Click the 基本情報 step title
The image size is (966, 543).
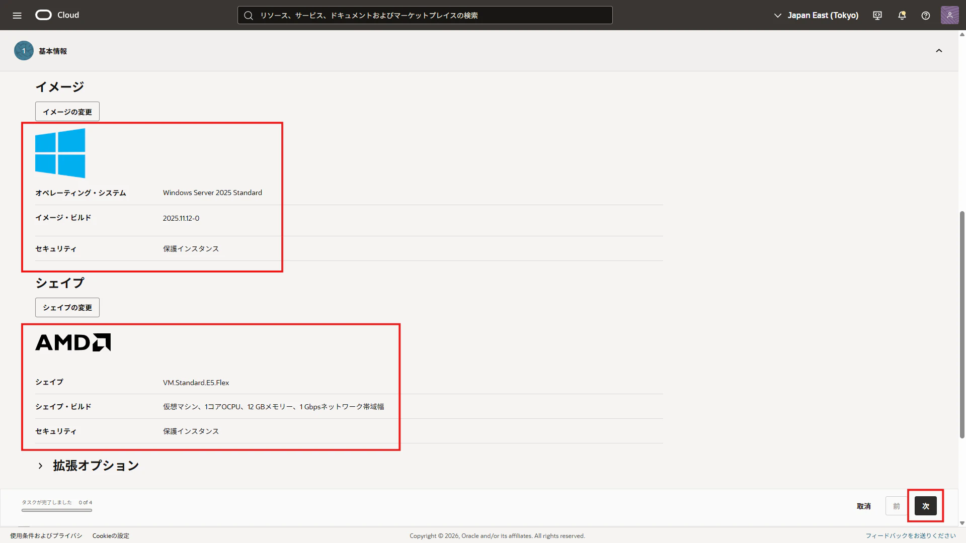tap(53, 51)
